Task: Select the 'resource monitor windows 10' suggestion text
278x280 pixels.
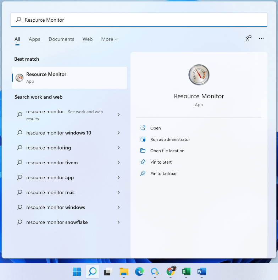Action: tap(59, 133)
